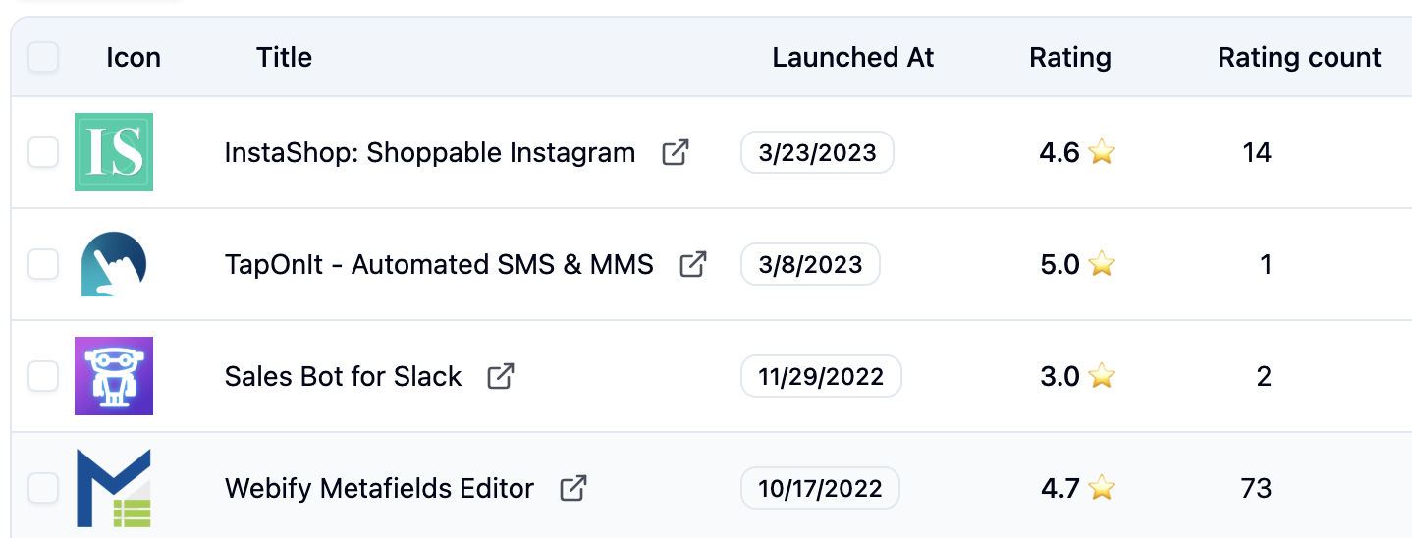Click the Webify Metafields Editor app icon
Viewport: 1412px width, 538px height.
tap(114, 488)
